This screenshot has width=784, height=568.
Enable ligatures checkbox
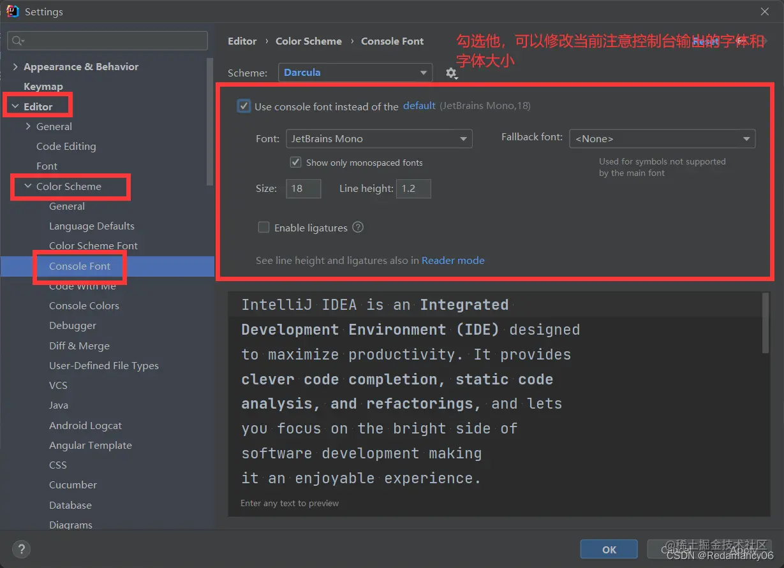point(263,227)
